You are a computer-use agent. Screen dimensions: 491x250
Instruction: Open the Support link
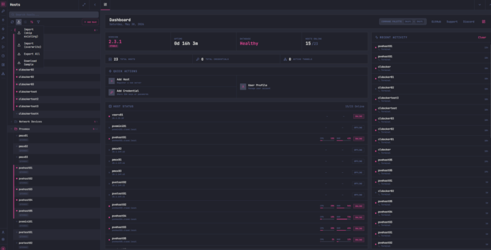[452, 22]
